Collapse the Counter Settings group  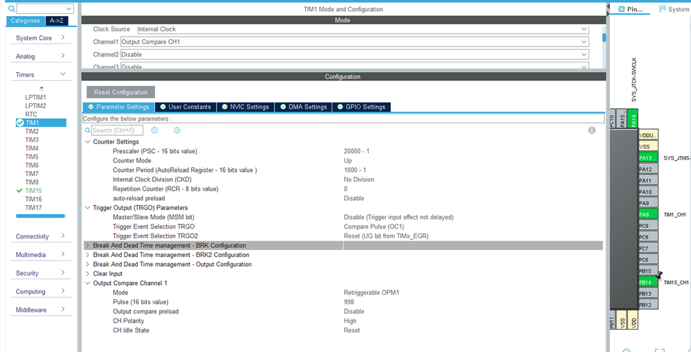pos(87,141)
